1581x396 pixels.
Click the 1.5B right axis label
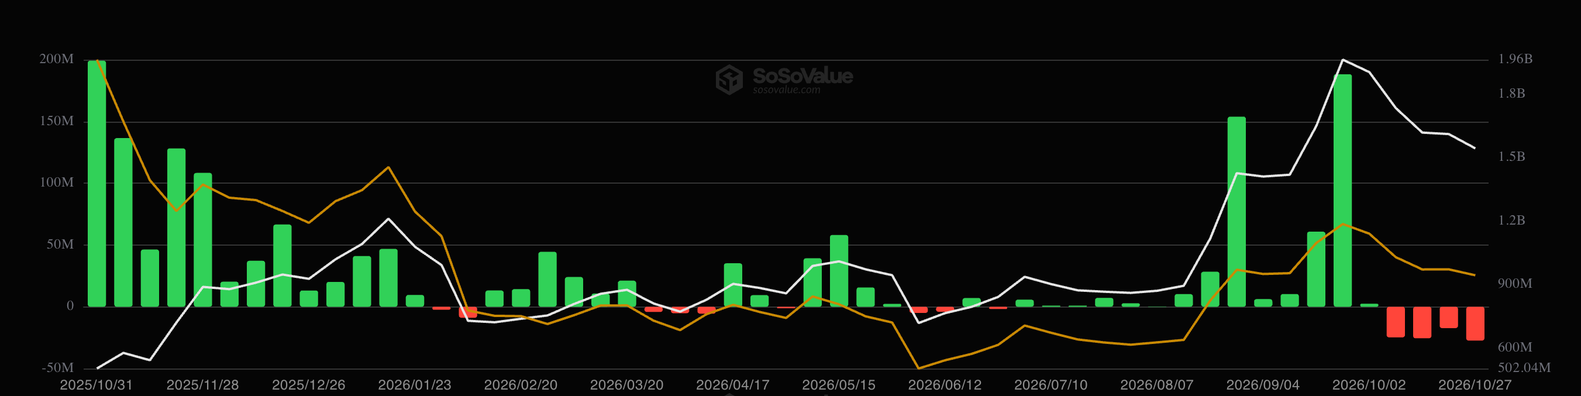pos(1511,157)
